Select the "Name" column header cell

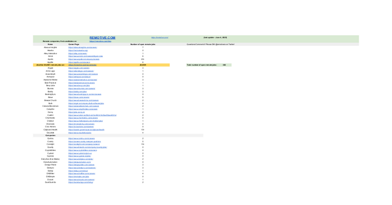tap(50, 44)
